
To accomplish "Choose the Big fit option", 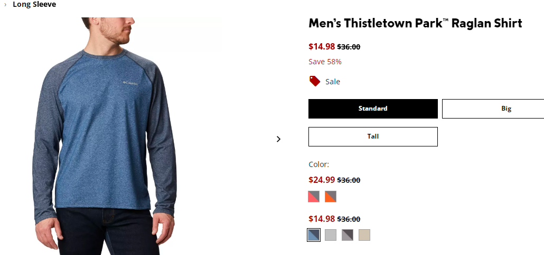I will tap(493, 109).
